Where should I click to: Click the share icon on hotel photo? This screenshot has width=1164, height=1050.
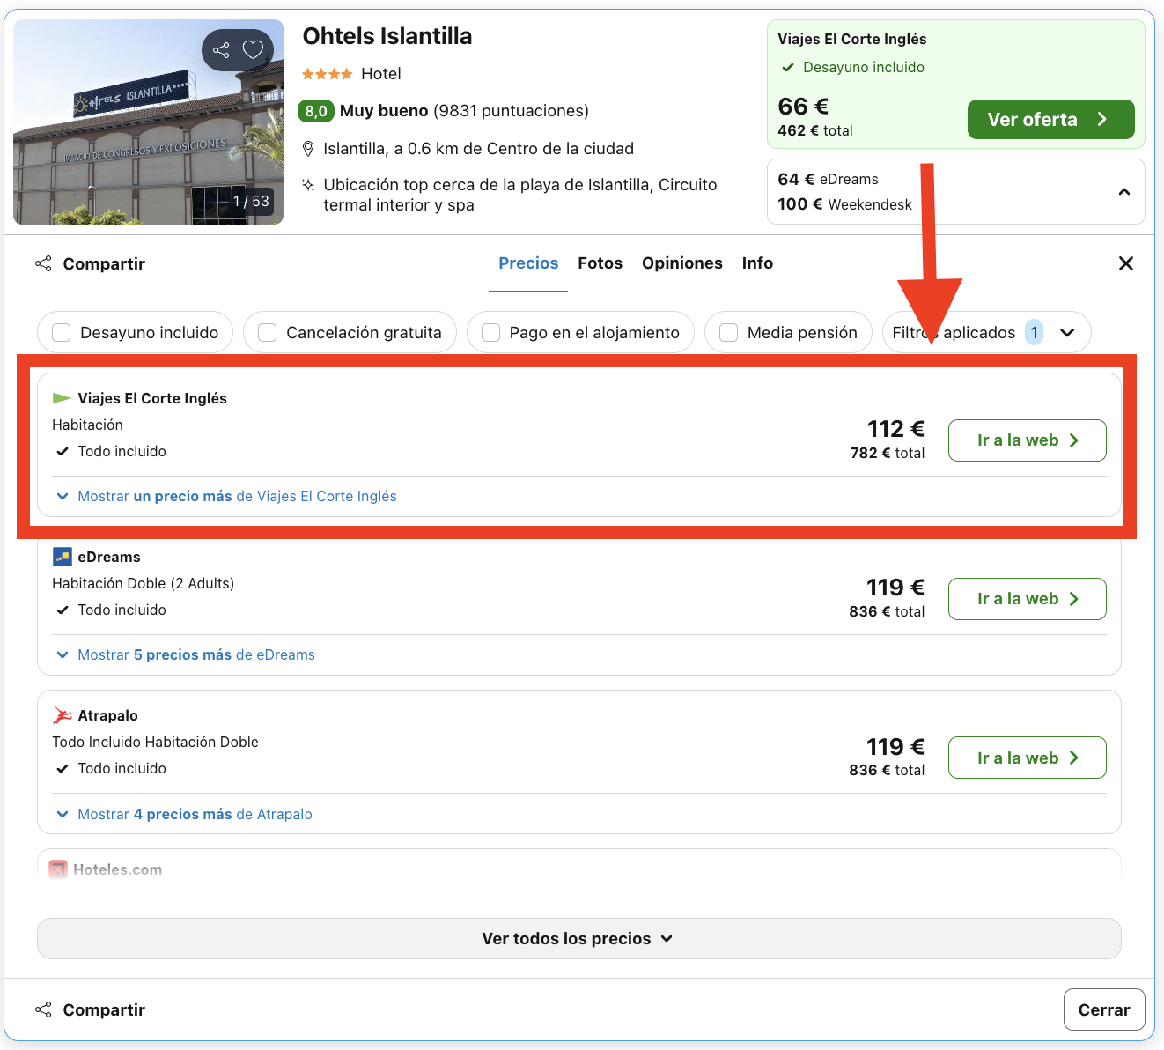pyautogui.click(x=221, y=50)
